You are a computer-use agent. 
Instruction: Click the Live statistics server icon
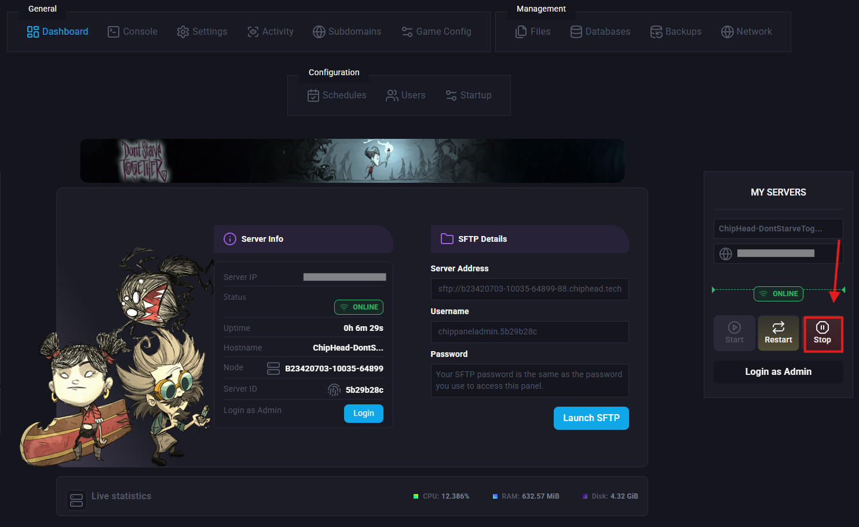76,500
